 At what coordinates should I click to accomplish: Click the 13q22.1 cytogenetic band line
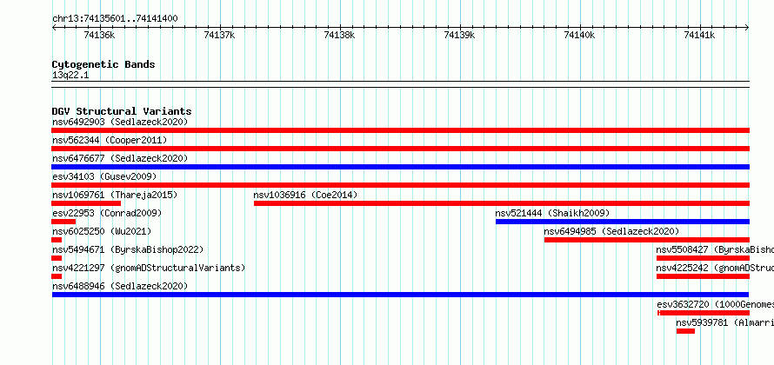(400, 84)
